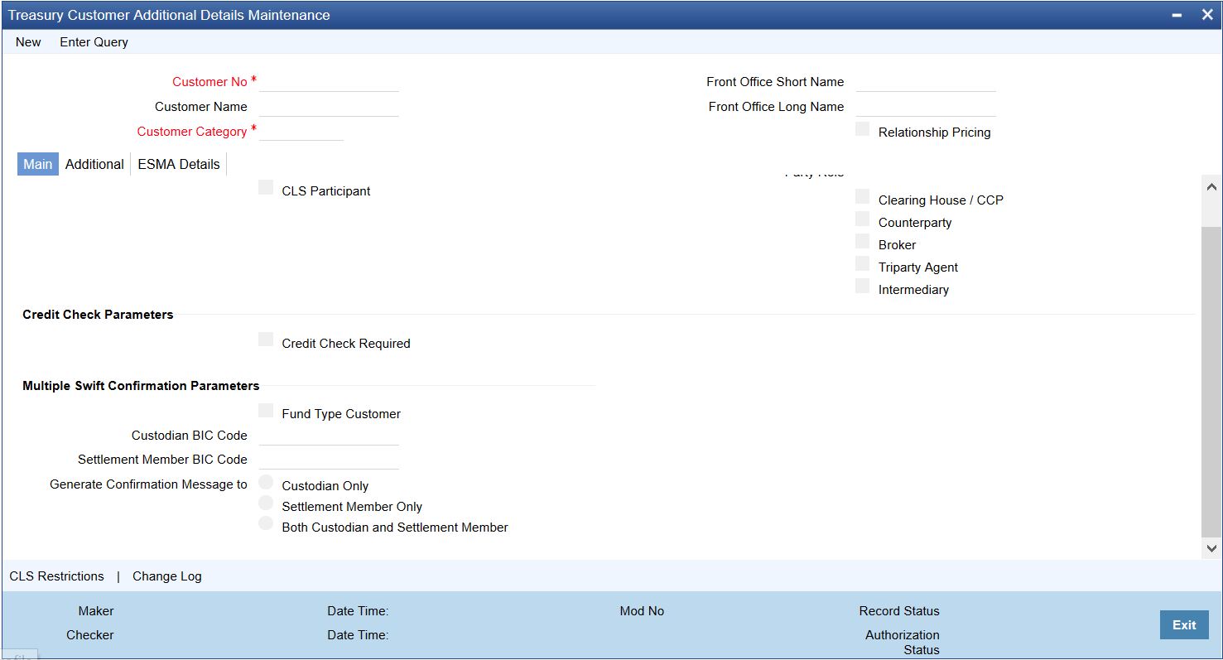Click the Checker row's Date Time label
This screenshot has width=1223, height=660.
tap(358, 635)
